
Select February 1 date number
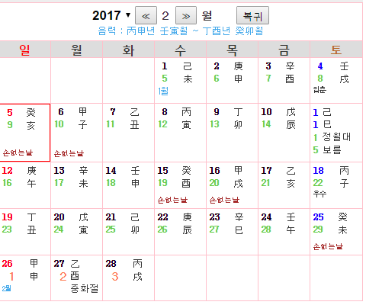(165, 66)
